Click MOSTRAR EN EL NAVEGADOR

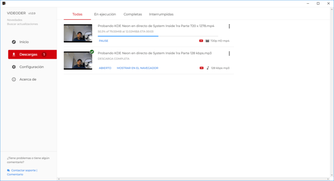coord(137,68)
